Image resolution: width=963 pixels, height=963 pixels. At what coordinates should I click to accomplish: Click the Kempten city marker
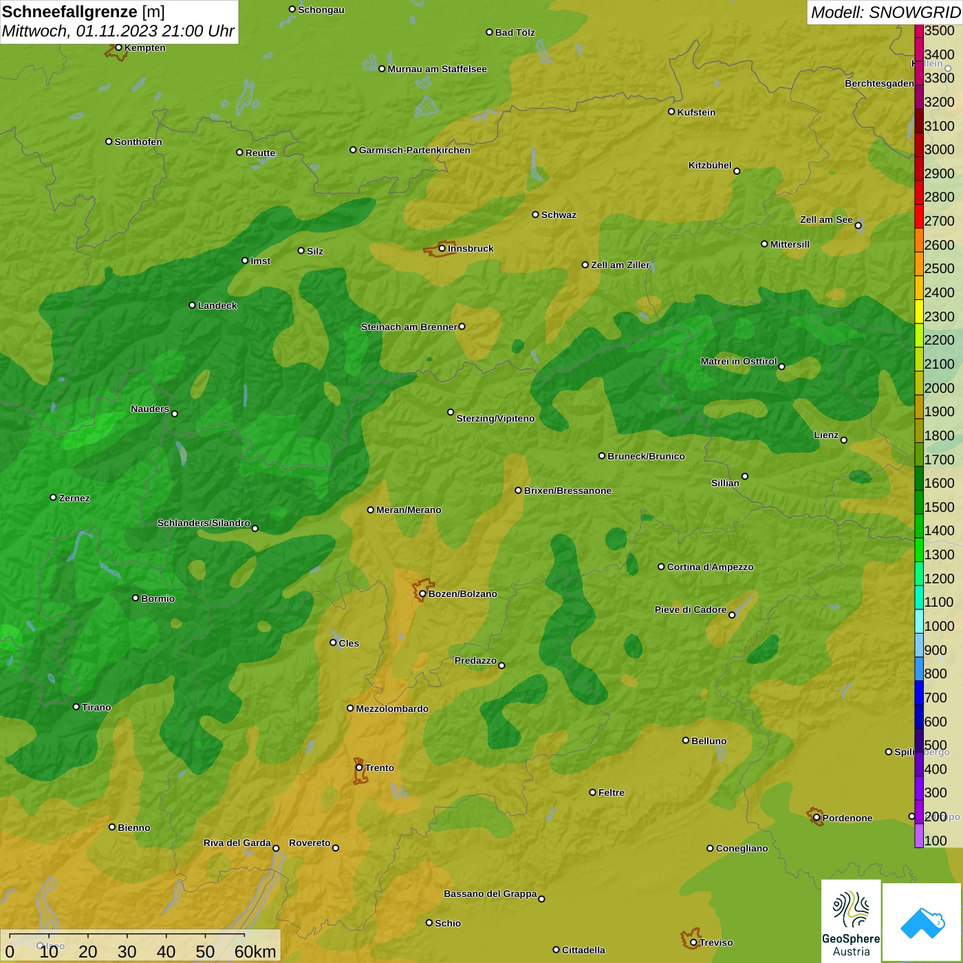click(118, 47)
